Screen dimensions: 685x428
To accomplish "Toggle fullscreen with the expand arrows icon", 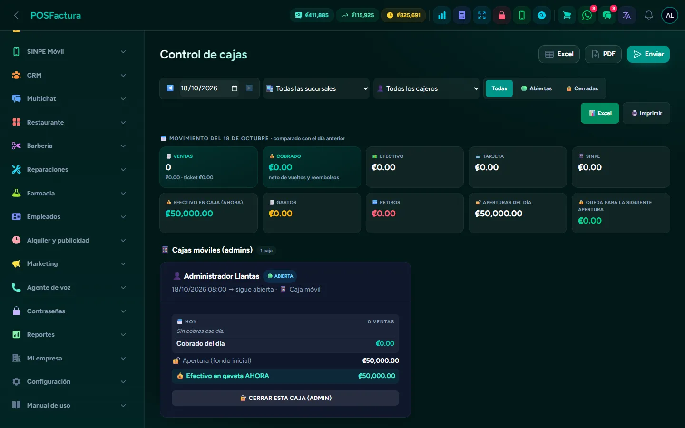I will pyautogui.click(x=482, y=15).
